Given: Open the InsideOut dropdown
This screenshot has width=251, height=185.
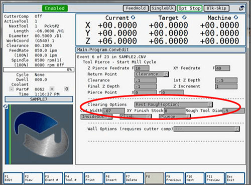Looking at the screenshot, I should (x=96, y=116).
